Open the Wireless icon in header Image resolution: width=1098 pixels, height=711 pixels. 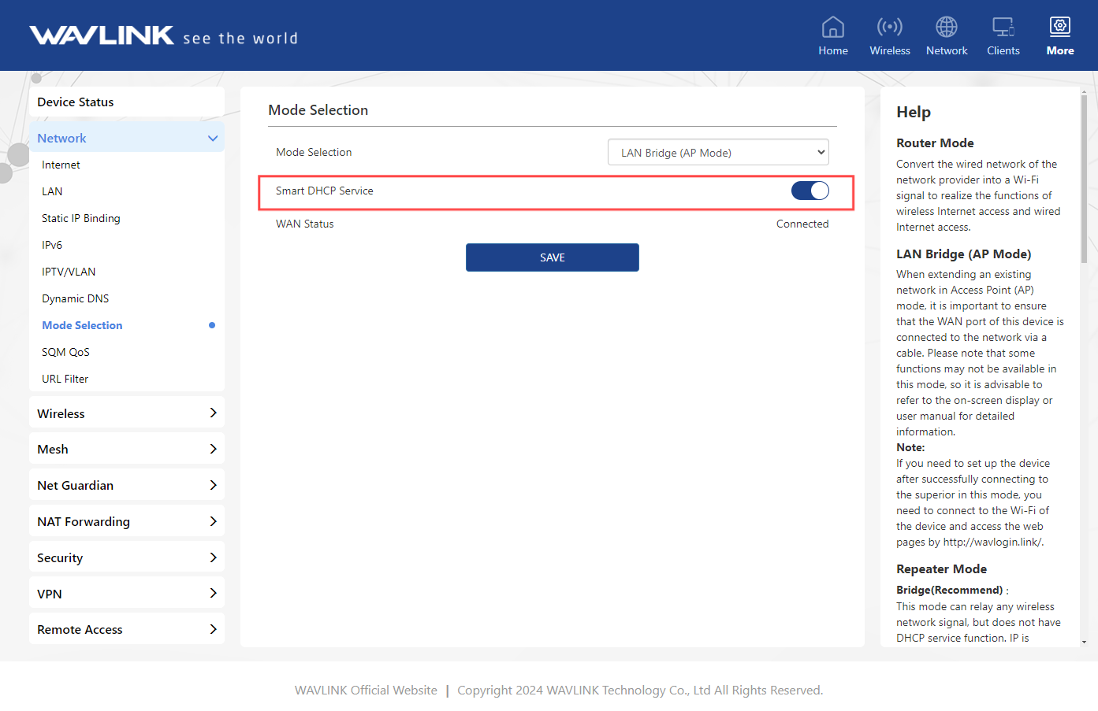tap(889, 28)
